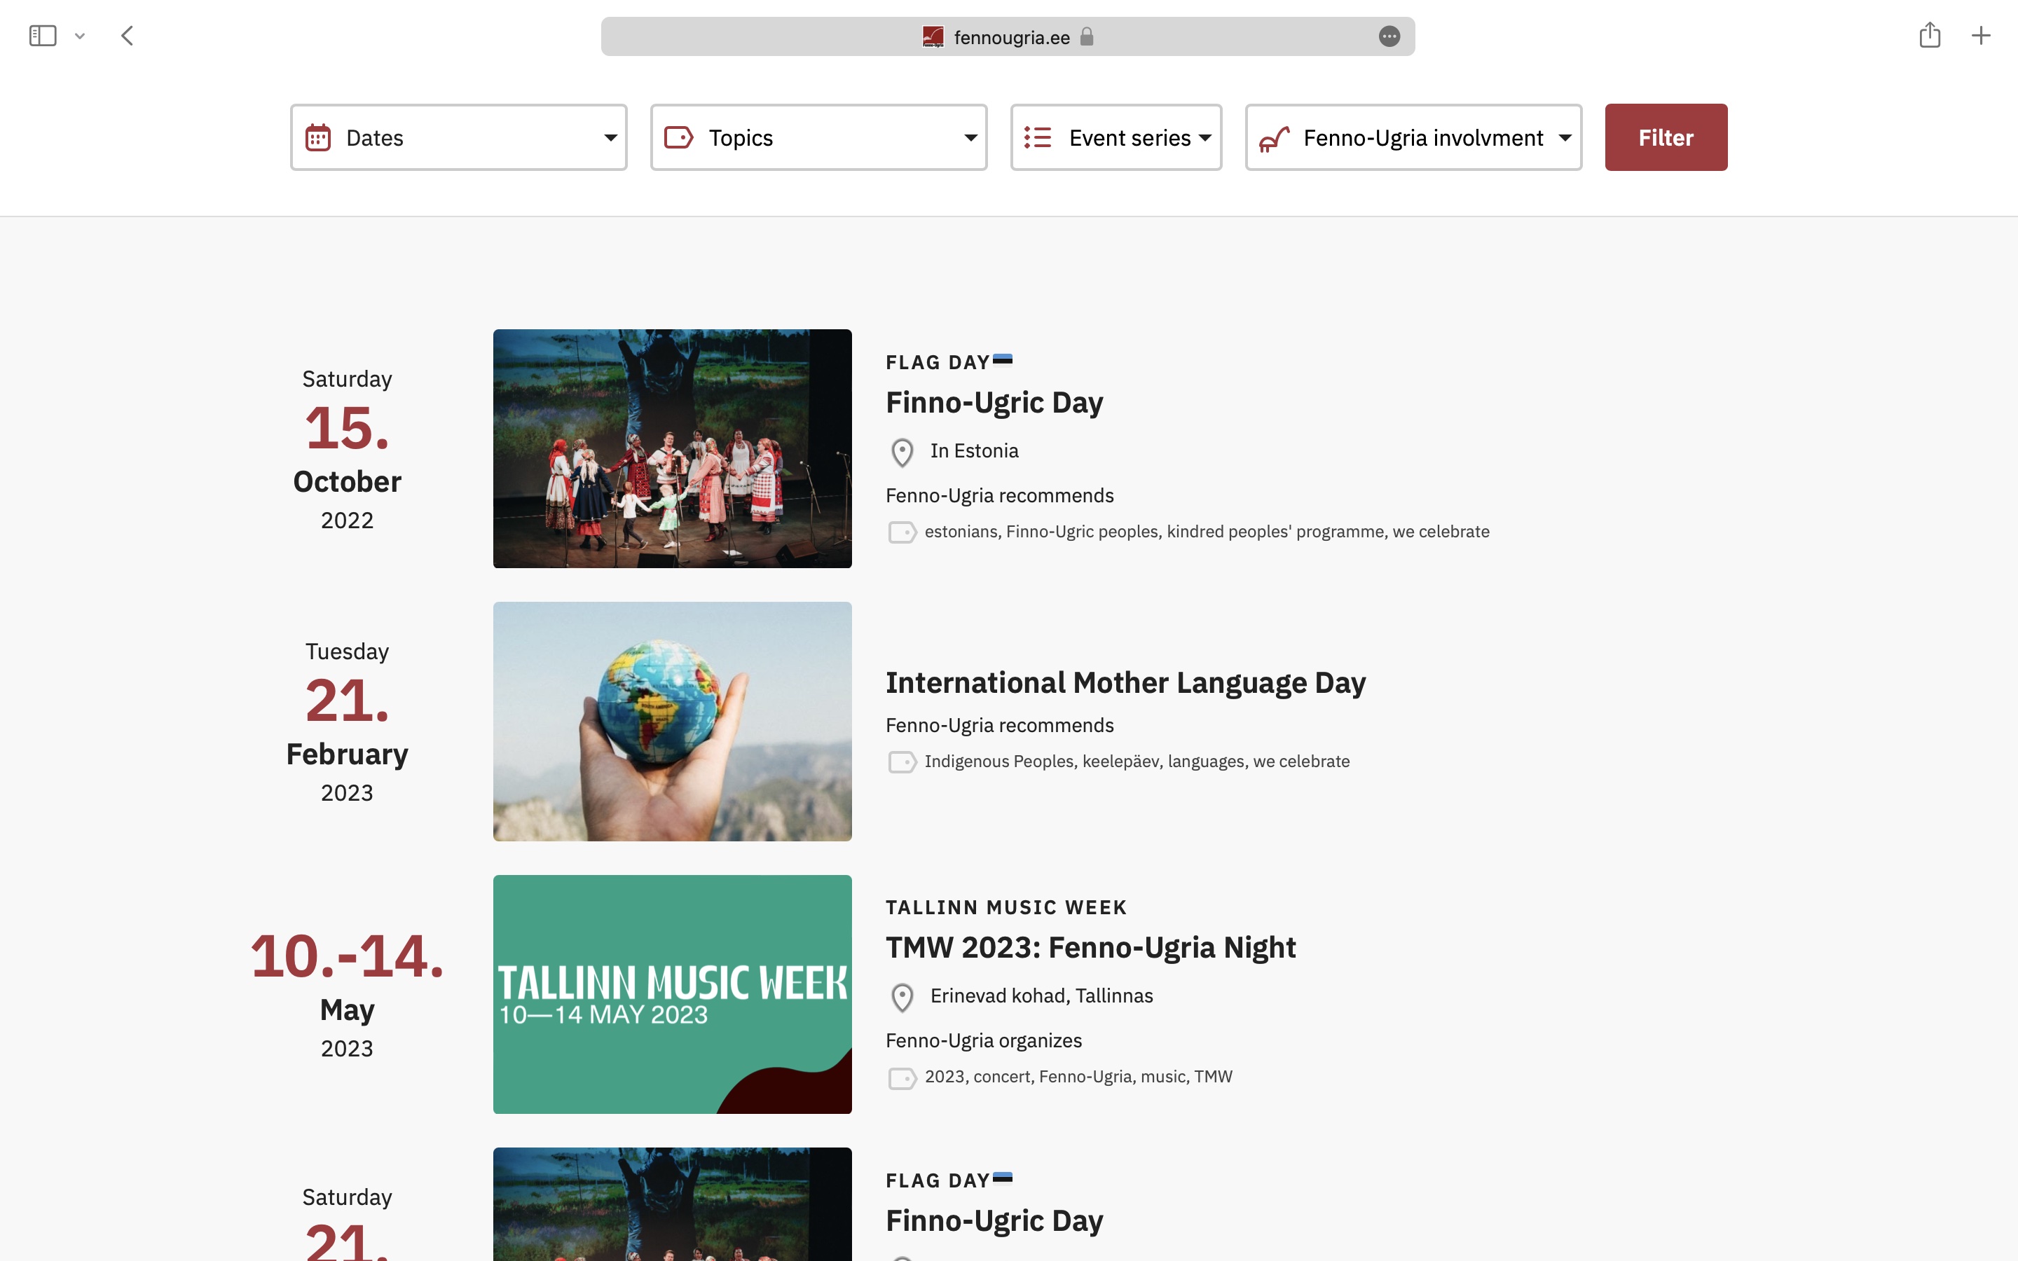
Task: Open the page options ellipsis menu
Action: (x=1389, y=36)
